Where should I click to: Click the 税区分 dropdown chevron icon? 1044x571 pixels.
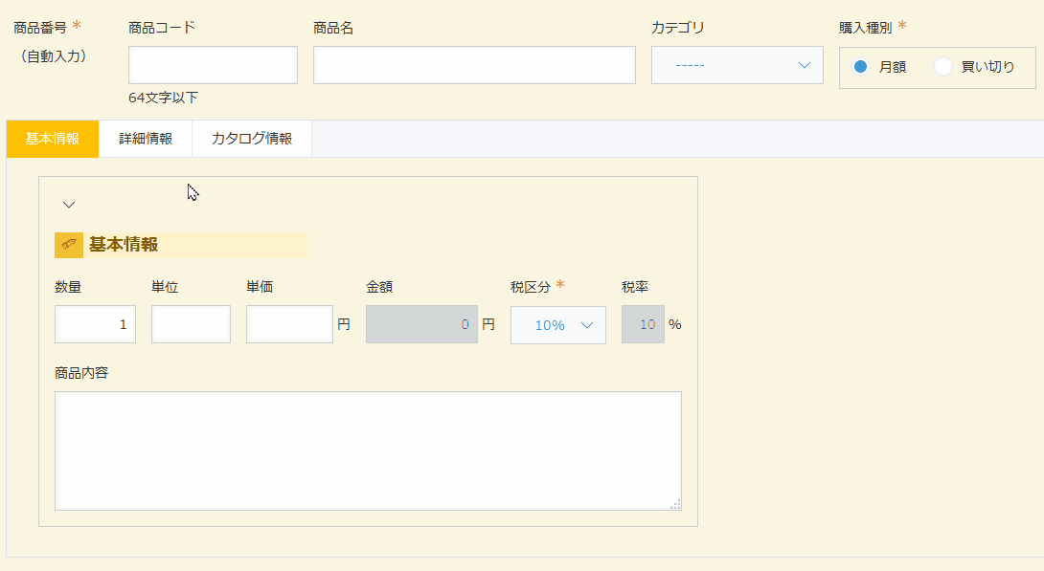[586, 325]
